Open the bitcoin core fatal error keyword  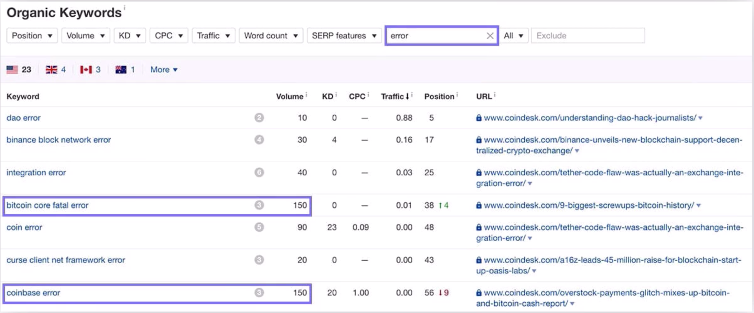(48, 206)
